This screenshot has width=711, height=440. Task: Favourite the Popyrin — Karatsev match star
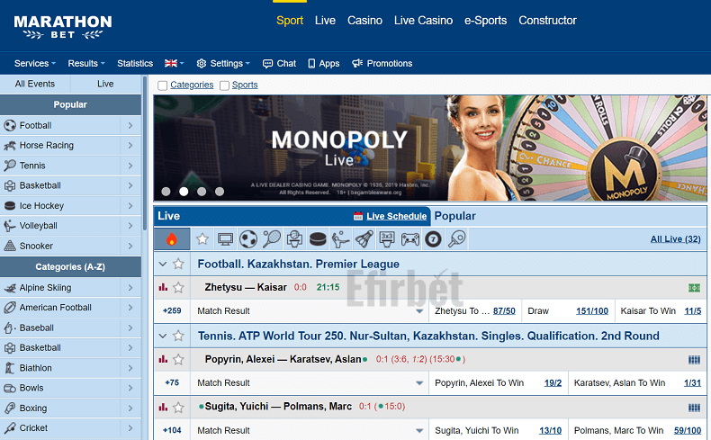[x=179, y=359]
